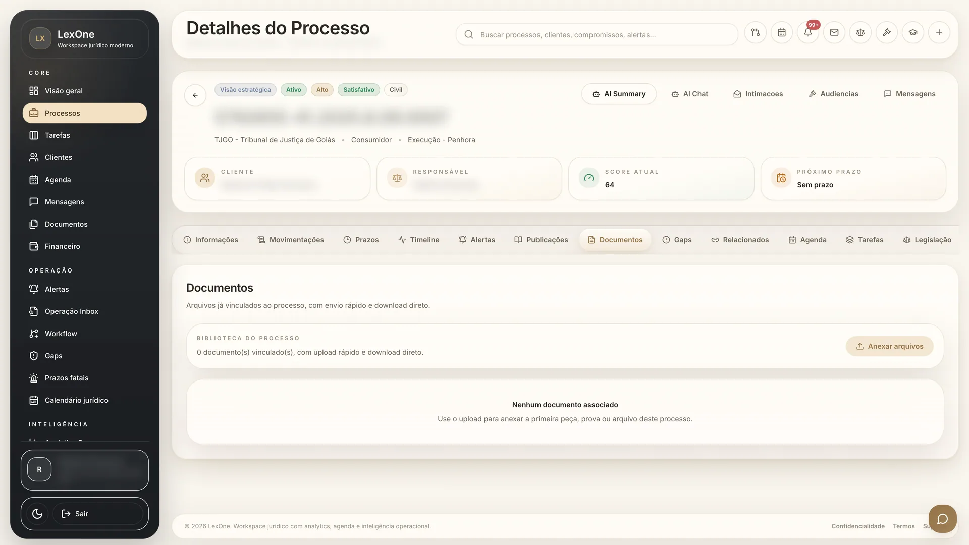
Task: Click the Responsável card scales icon
Action: [397, 178]
